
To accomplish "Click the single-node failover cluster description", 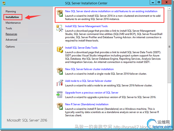I will click(x=106, y=74).
